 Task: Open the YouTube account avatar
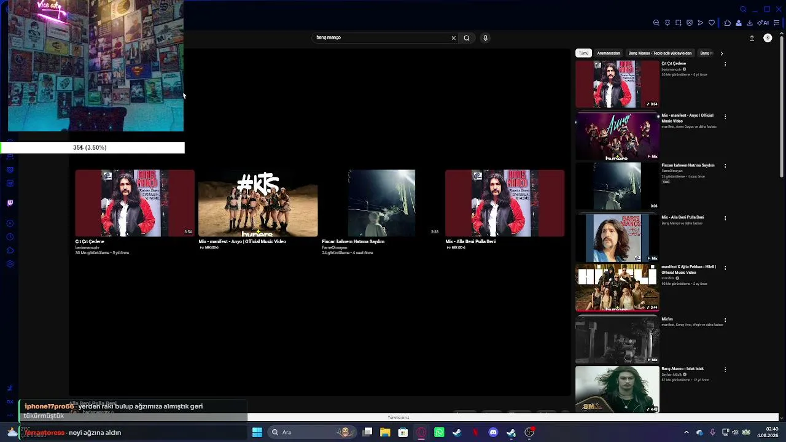(768, 38)
